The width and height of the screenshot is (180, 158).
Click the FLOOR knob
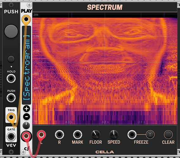click(x=96, y=135)
